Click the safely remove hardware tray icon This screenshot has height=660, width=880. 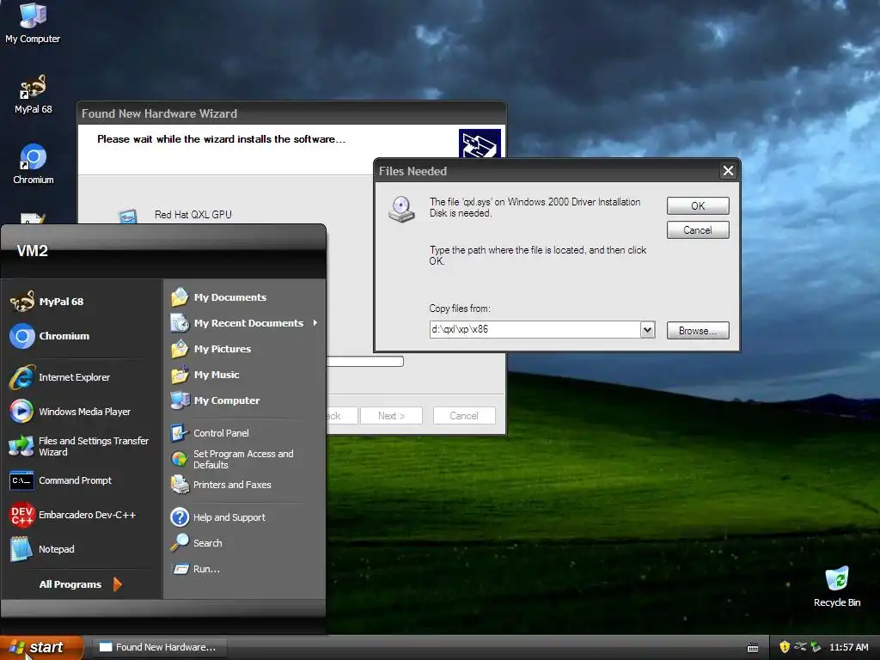point(816,647)
